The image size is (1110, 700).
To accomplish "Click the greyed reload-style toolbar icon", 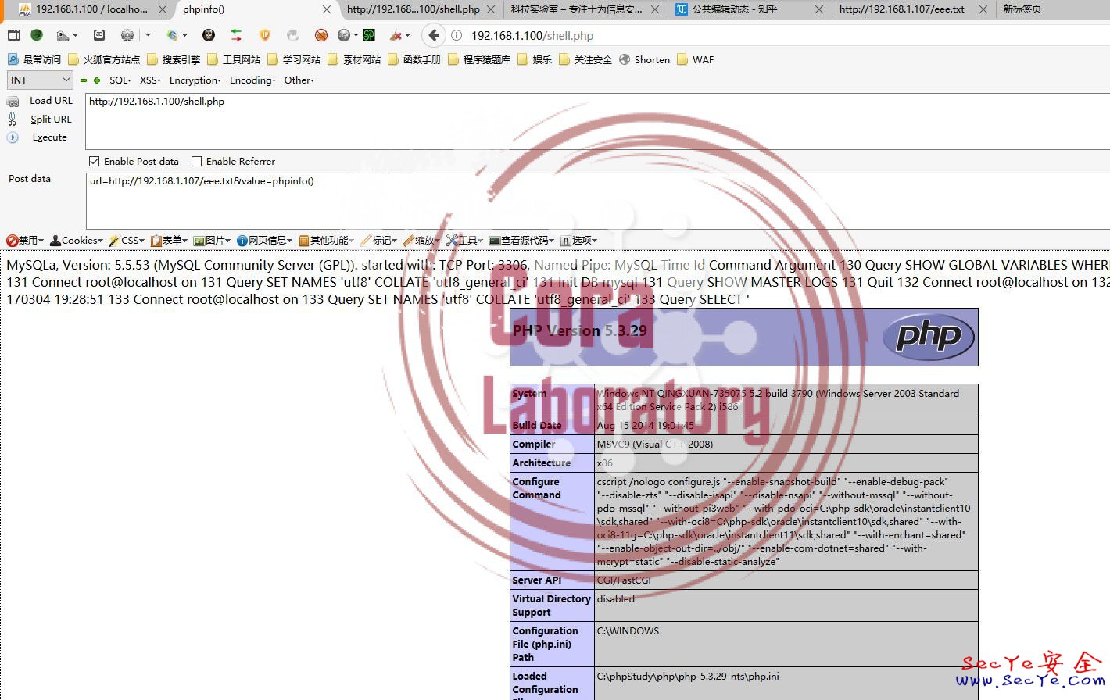I will click(x=292, y=35).
